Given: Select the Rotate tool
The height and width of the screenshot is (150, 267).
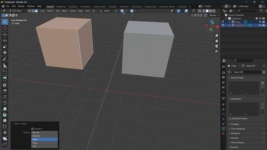Looking at the screenshot, I should (x=5, y=40).
